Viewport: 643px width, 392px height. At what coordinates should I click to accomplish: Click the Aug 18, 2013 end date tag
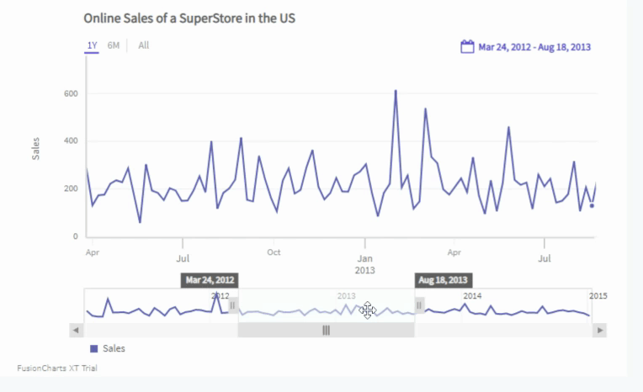tap(444, 280)
